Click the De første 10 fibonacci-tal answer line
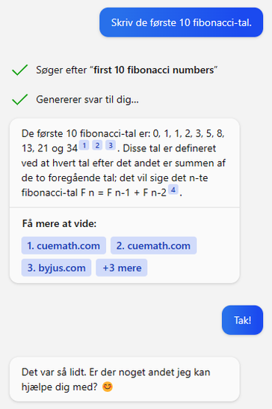 123,133
